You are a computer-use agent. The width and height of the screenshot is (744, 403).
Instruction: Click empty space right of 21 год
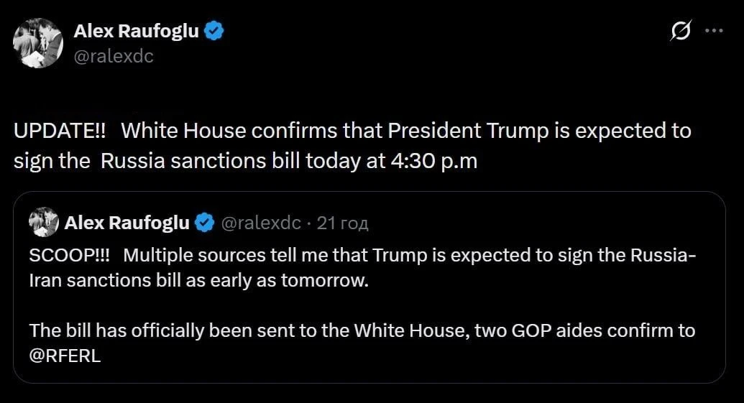541,223
